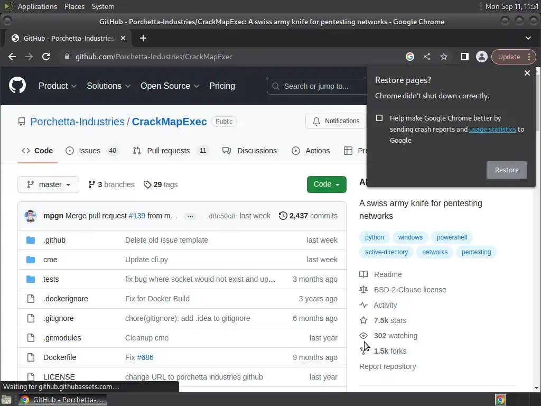
Task: Open the Applications menu in top panel
Action: point(38,6)
